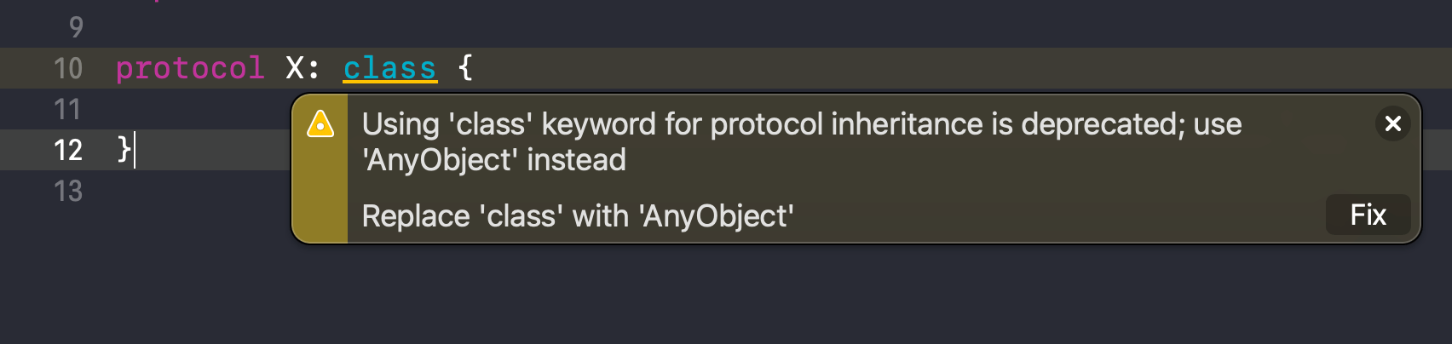Click the 'protocol' keyword on line 10

pyautogui.click(x=189, y=68)
